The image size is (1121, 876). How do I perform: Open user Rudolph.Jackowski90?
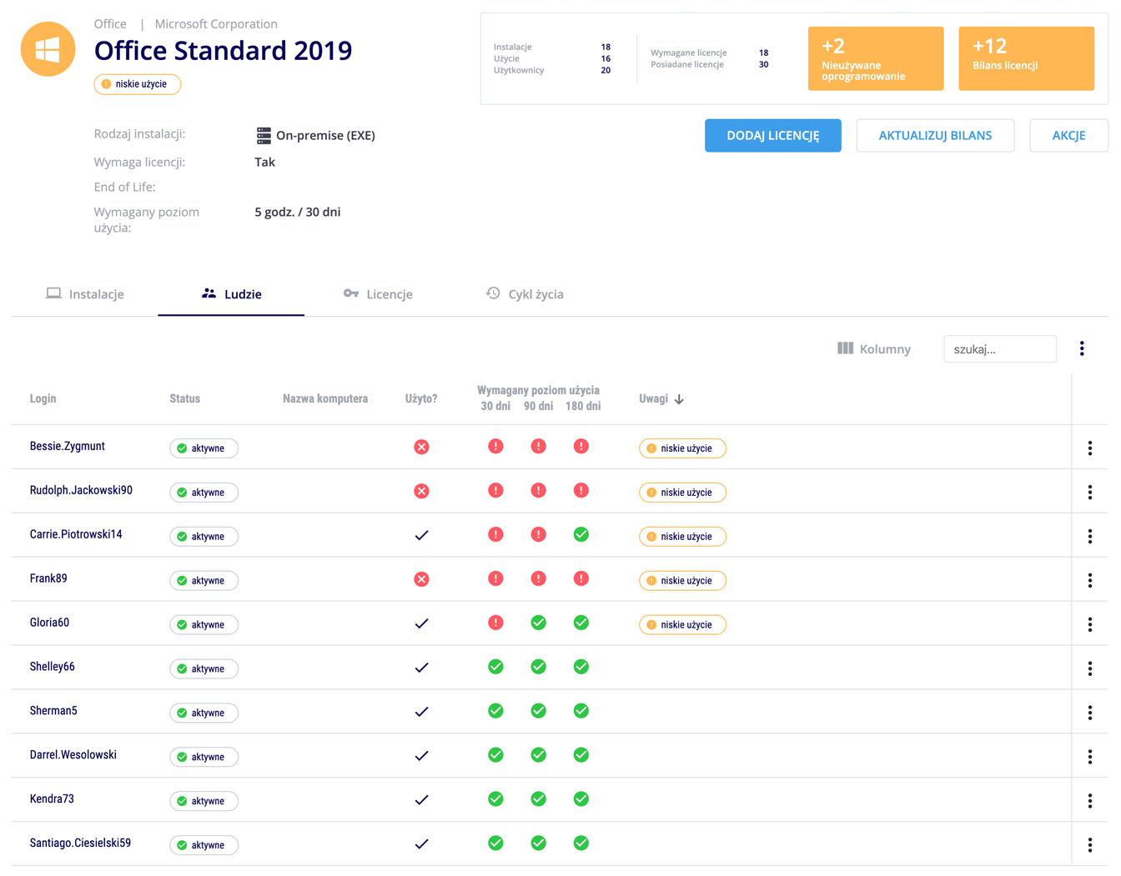[x=81, y=491]
